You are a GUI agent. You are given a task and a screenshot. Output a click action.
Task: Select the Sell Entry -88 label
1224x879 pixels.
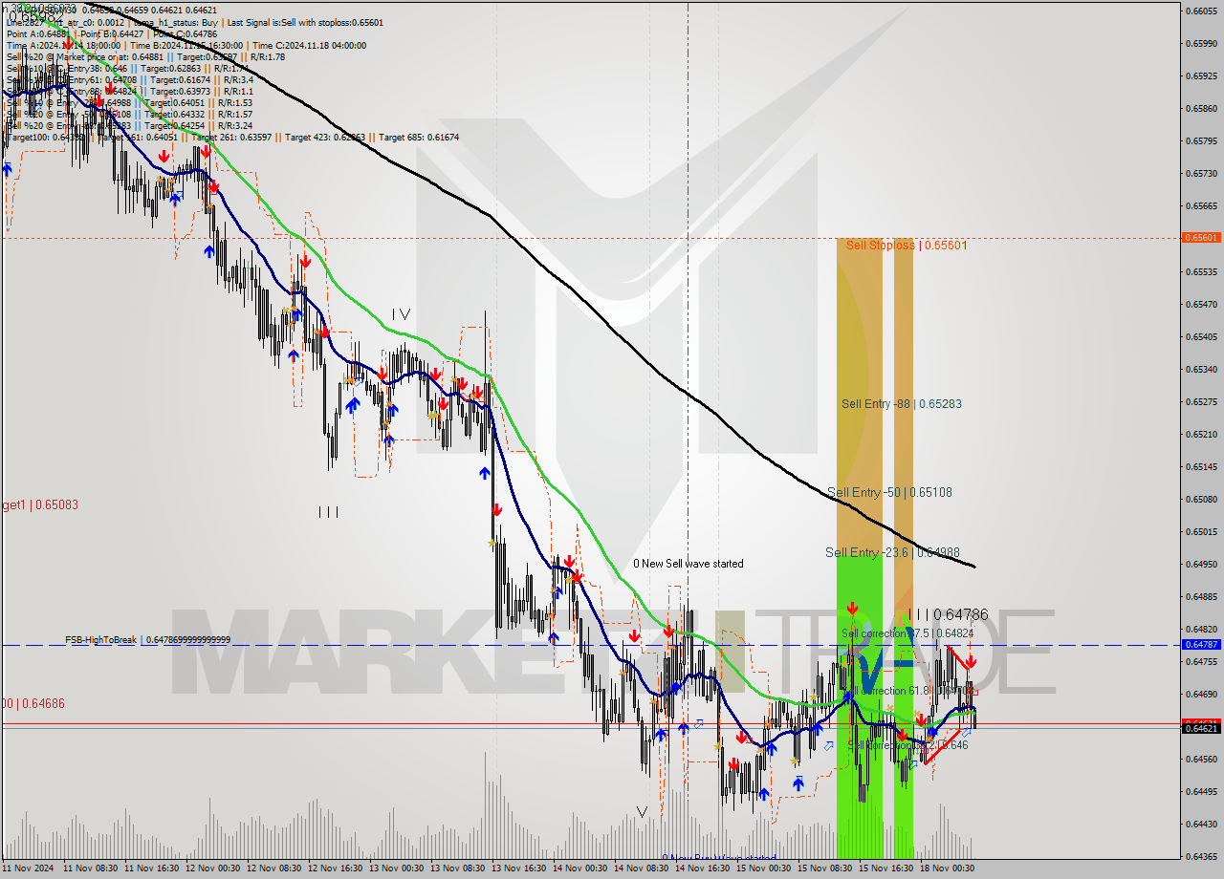(x=902, y=404)
